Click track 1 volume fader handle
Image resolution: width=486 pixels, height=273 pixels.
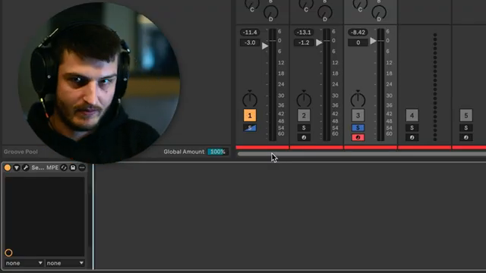(265, 46)
